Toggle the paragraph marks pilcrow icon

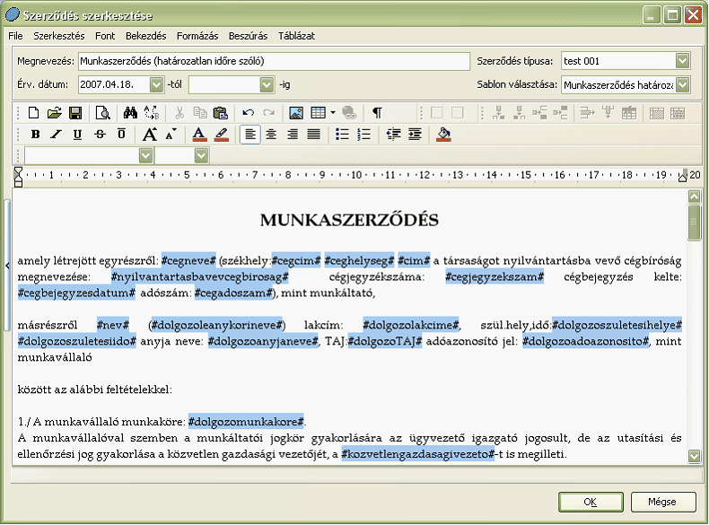(377, 112)
